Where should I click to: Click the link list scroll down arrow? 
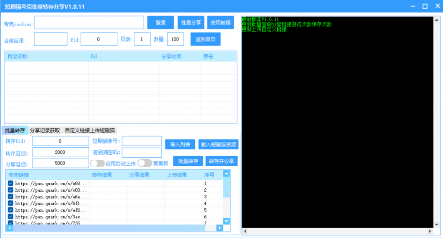tap(226, 221)
